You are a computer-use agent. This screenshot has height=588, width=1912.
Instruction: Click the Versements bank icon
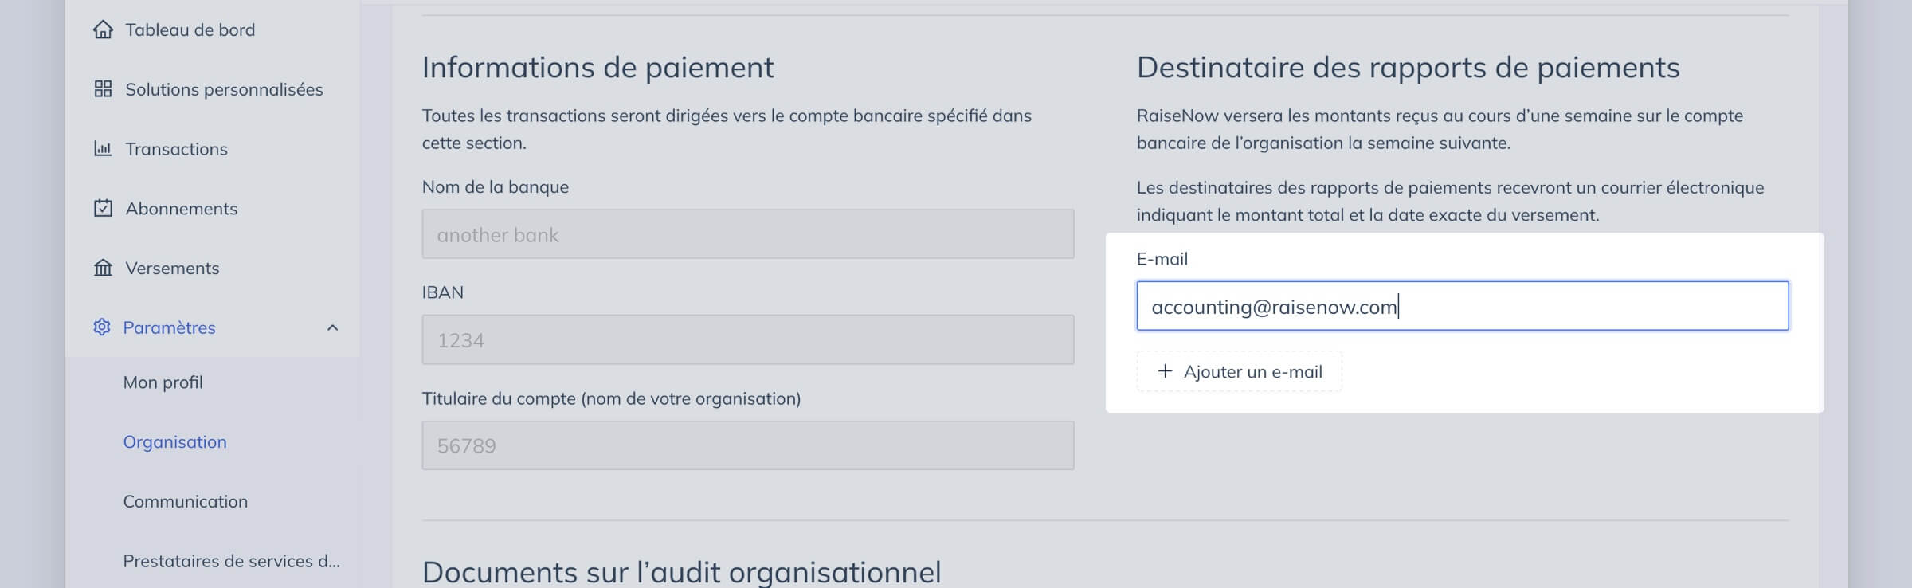pyautogui.click(x=103, y=268)
